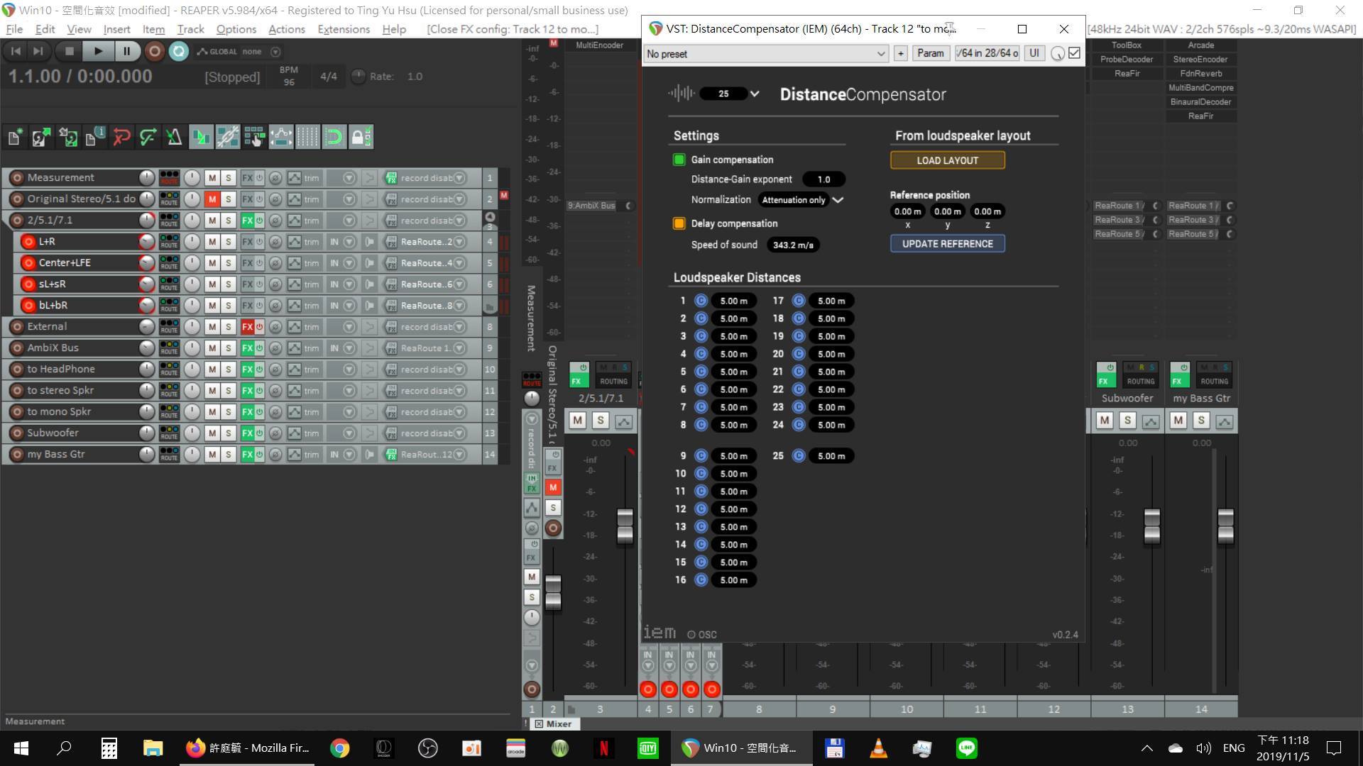Open the Track menu
Image resolution: width=1363 pixels, height=766 pixels.
[x=190, y=29]
